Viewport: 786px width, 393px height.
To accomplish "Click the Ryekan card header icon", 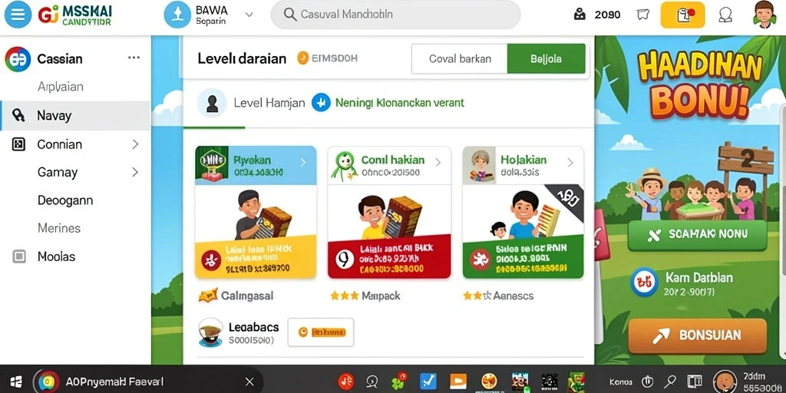I will click(x=213, y=166).
